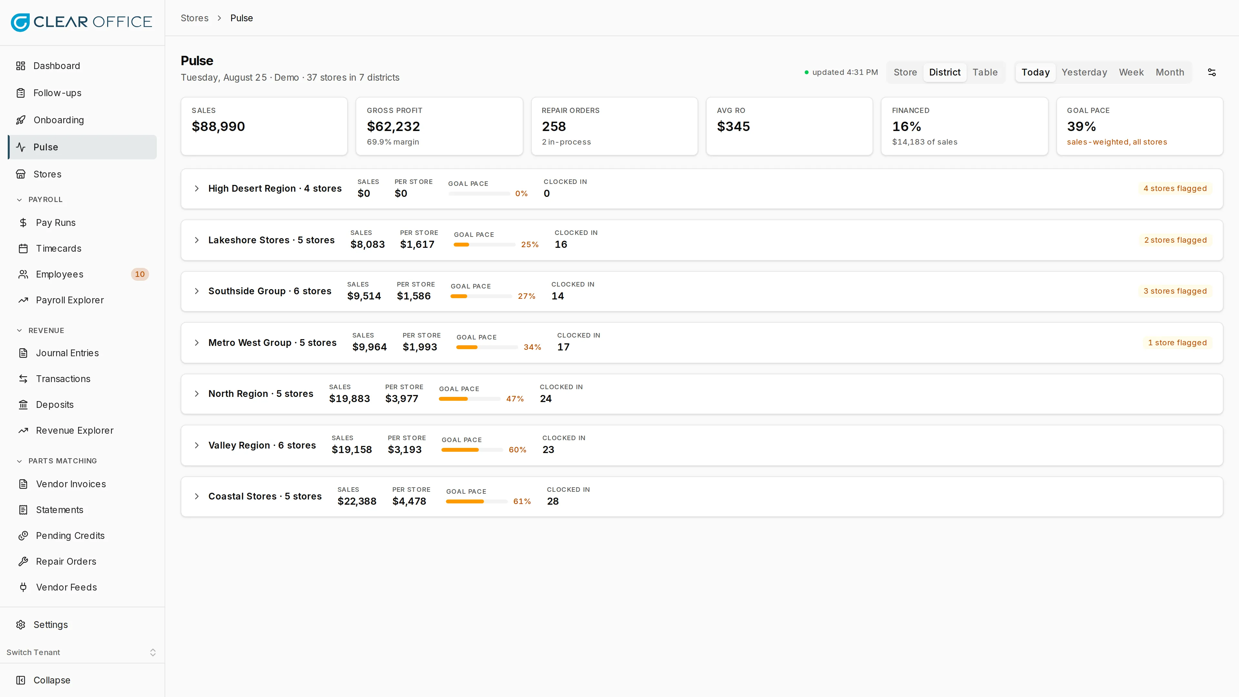This screenshot has width=1239, height=697.
Task: Click the '1 store flagged' badge
Action: (x=1177, y=342)
